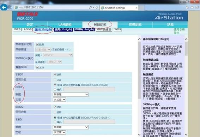This screenshot has height=137, width=200.
Task: Select SSID2 輸入 radio button
Action: point(55,122)
